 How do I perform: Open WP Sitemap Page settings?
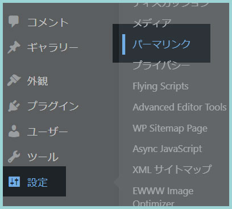tap(170, 128)
